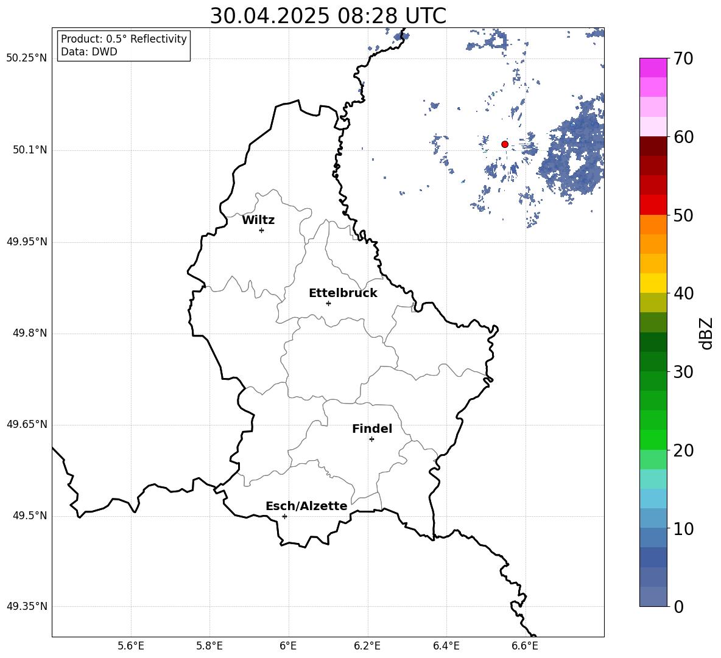
Task: Click the Findel label
Action: tap(372, 429)
